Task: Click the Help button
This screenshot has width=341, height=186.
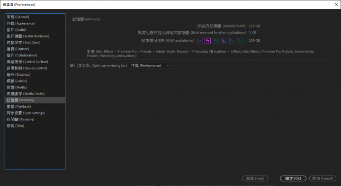Action: point(255,178)
